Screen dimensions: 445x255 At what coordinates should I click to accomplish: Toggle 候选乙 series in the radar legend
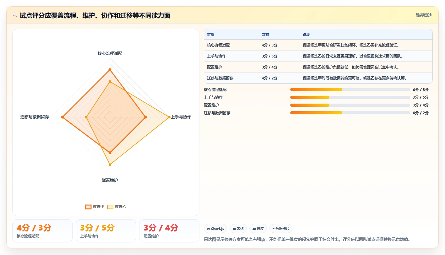point(117,207)
